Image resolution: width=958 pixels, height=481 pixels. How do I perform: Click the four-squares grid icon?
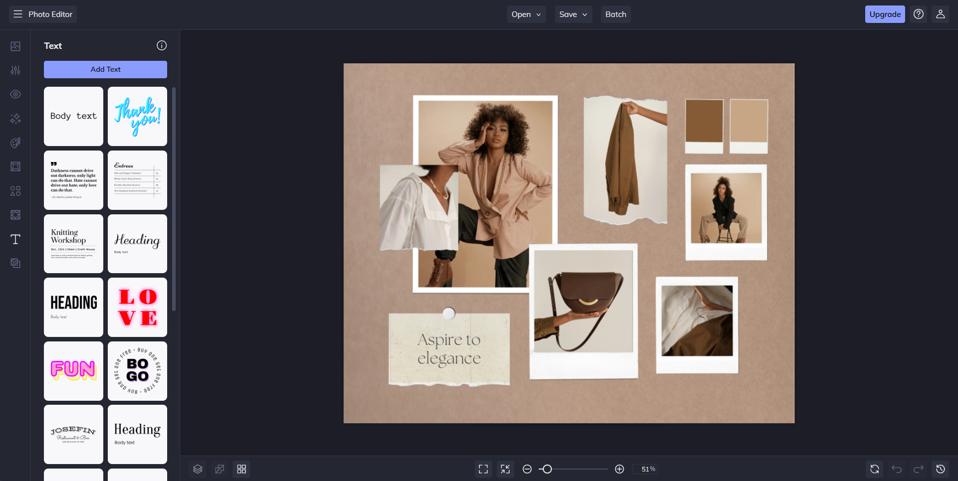click(241, 469)
